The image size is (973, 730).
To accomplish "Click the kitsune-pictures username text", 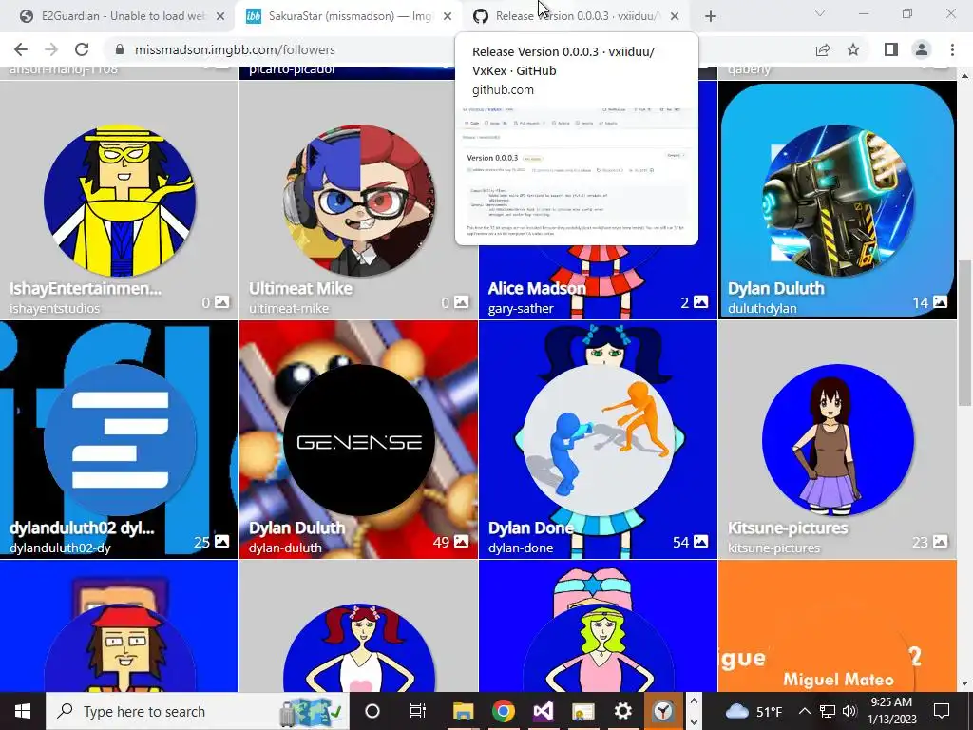I will coord(773,548).
